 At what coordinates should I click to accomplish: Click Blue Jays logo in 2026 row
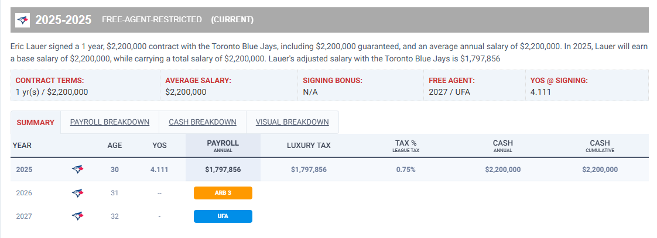77,193
